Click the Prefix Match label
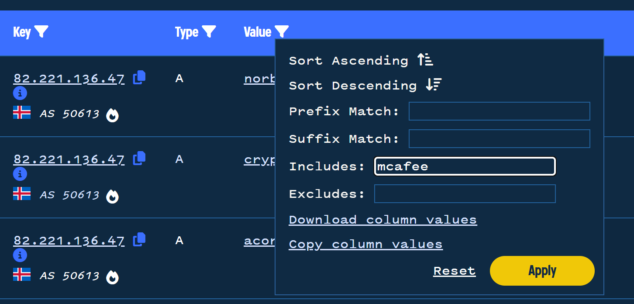Viewport: 634px width, 304px height. coord(344,111)
